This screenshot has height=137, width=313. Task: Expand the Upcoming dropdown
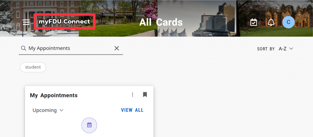pyautogui.click(x=48, y=110)
